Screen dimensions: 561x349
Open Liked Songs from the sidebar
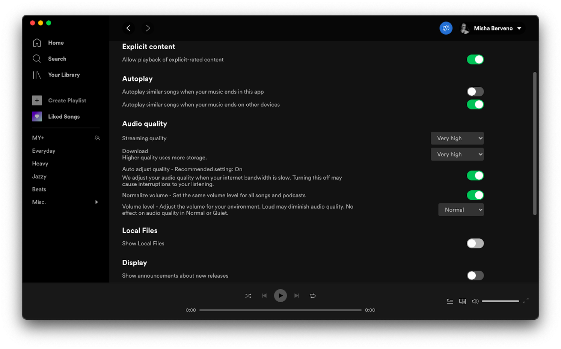click(64, 116)
